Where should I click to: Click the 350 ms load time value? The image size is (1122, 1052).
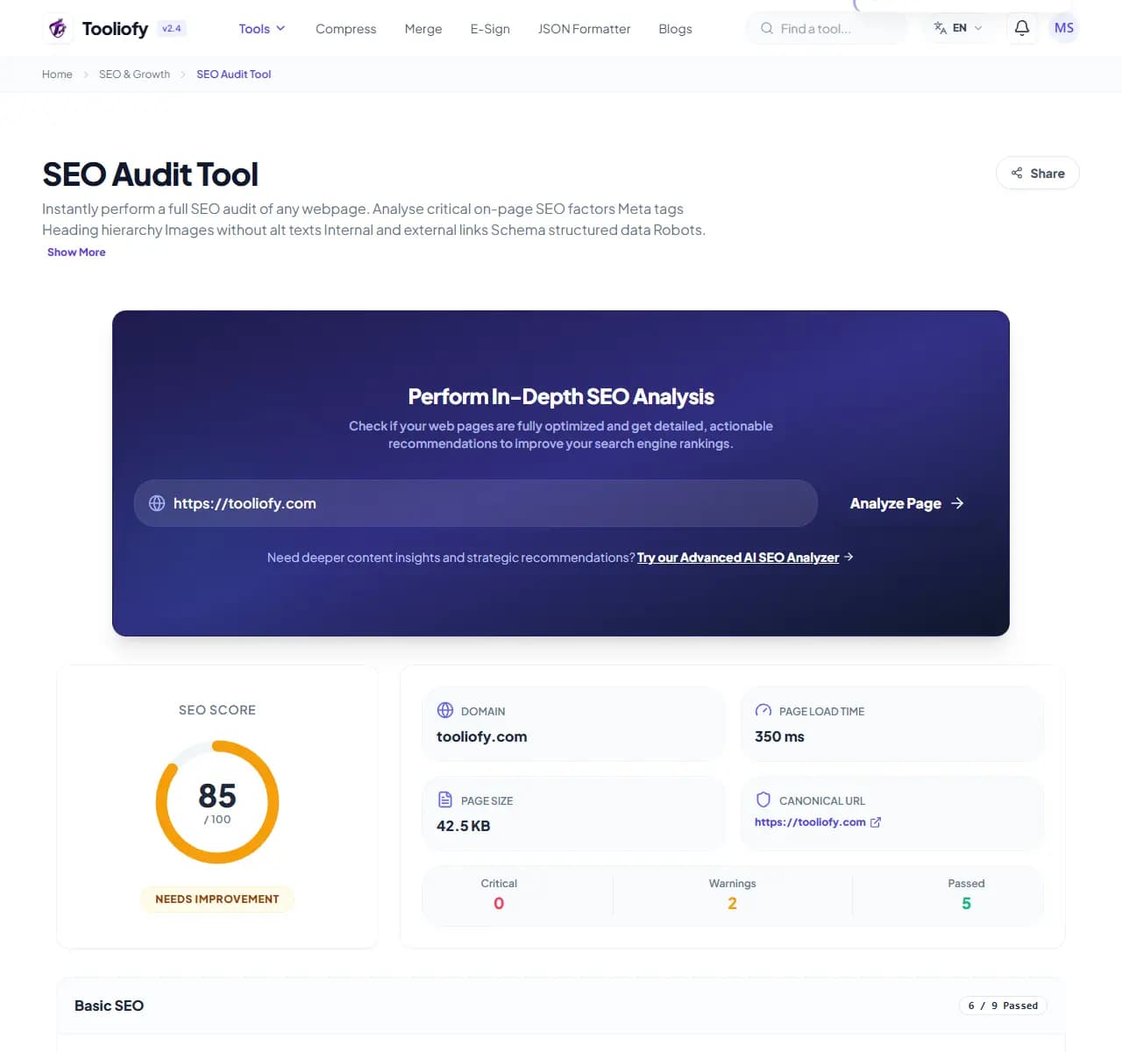coord(779,736)
